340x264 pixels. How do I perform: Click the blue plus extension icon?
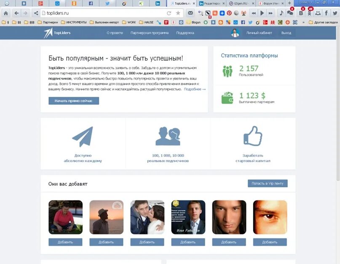point(222,13)
